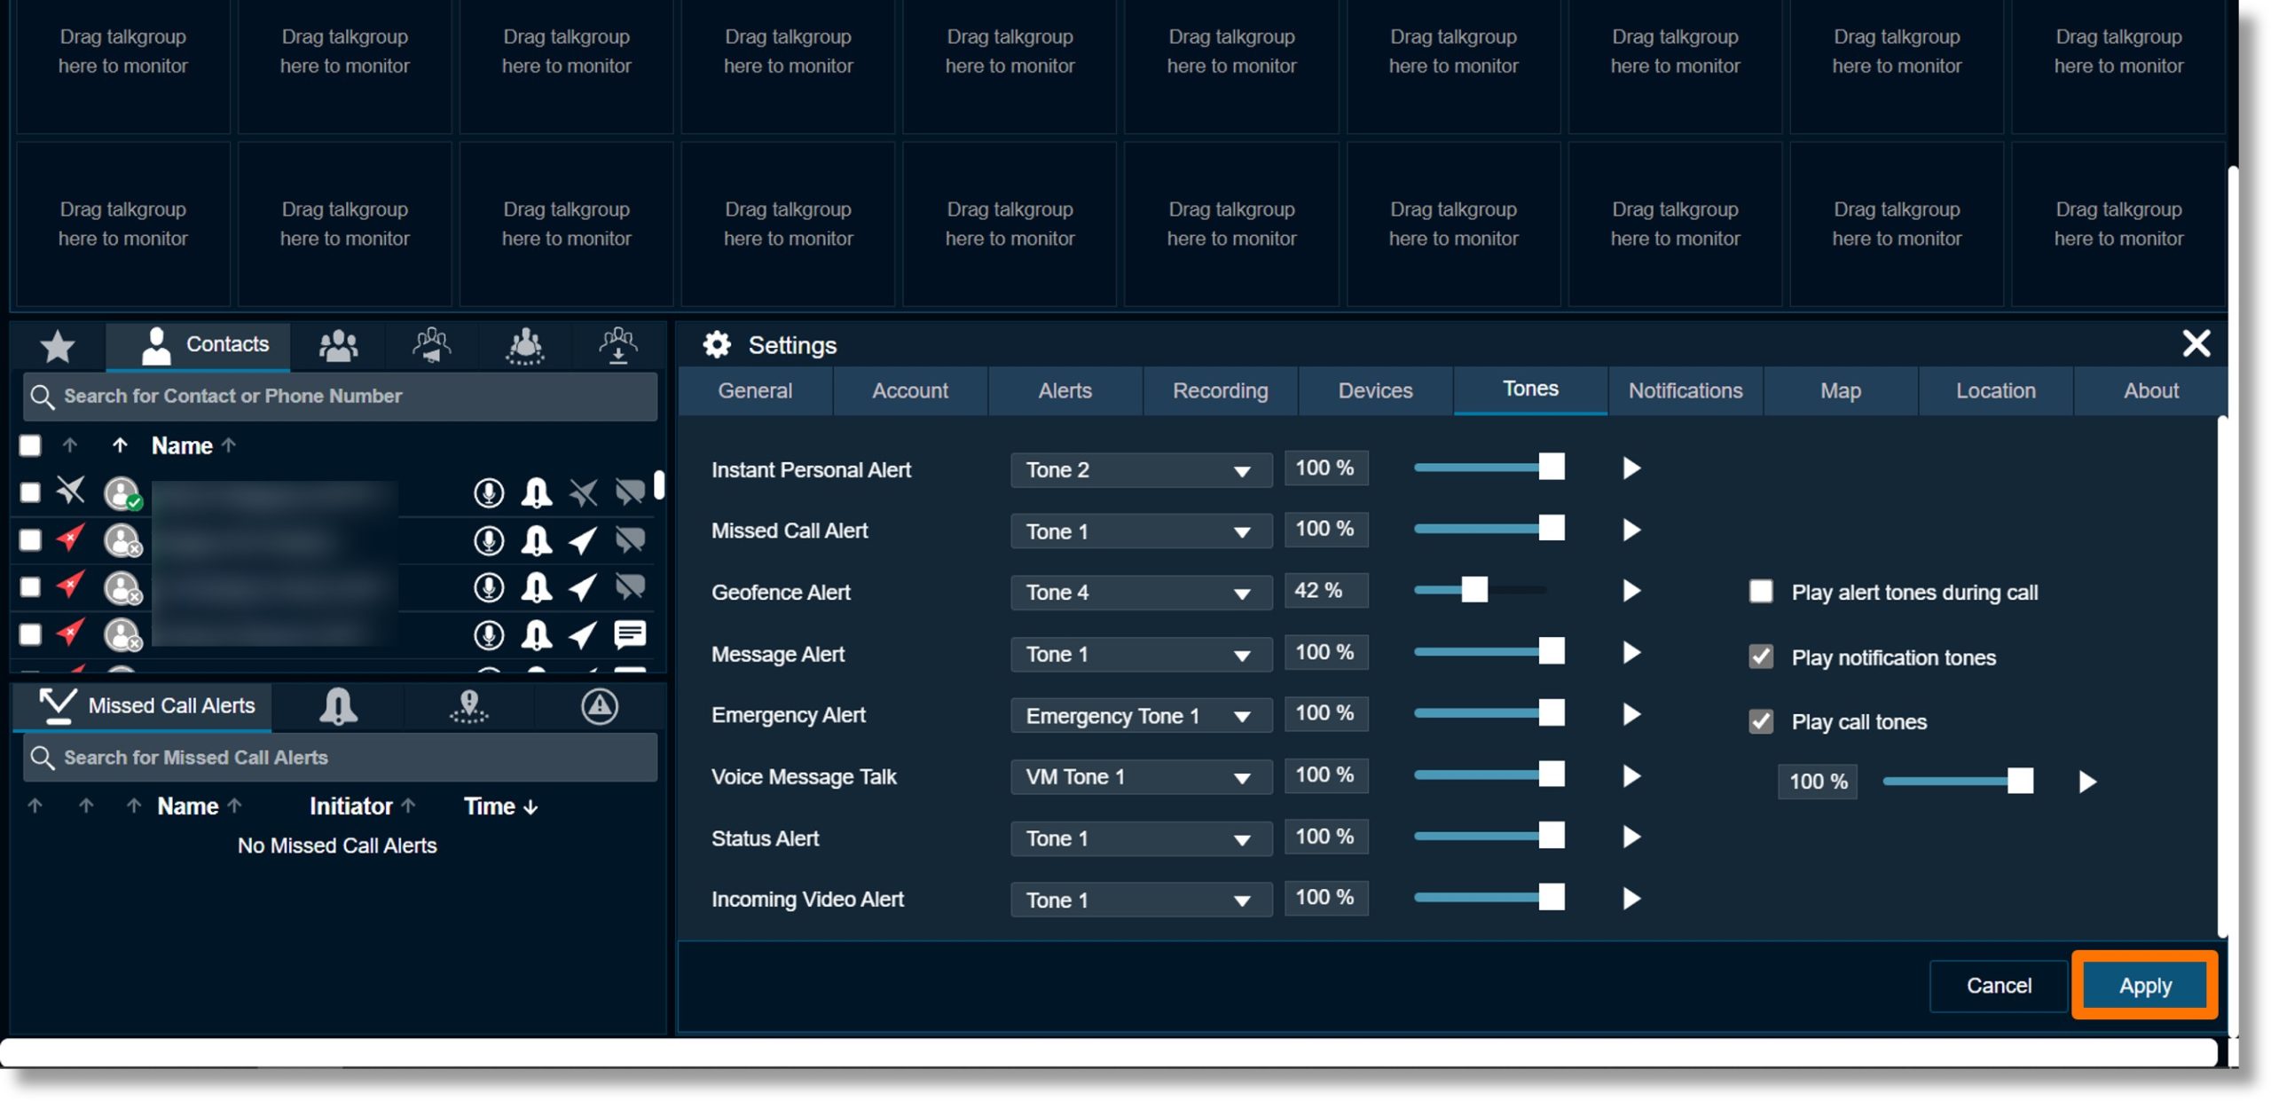Check the select-all contacts checkbox
This screenshot has height=1101, width=2271.
30,445
